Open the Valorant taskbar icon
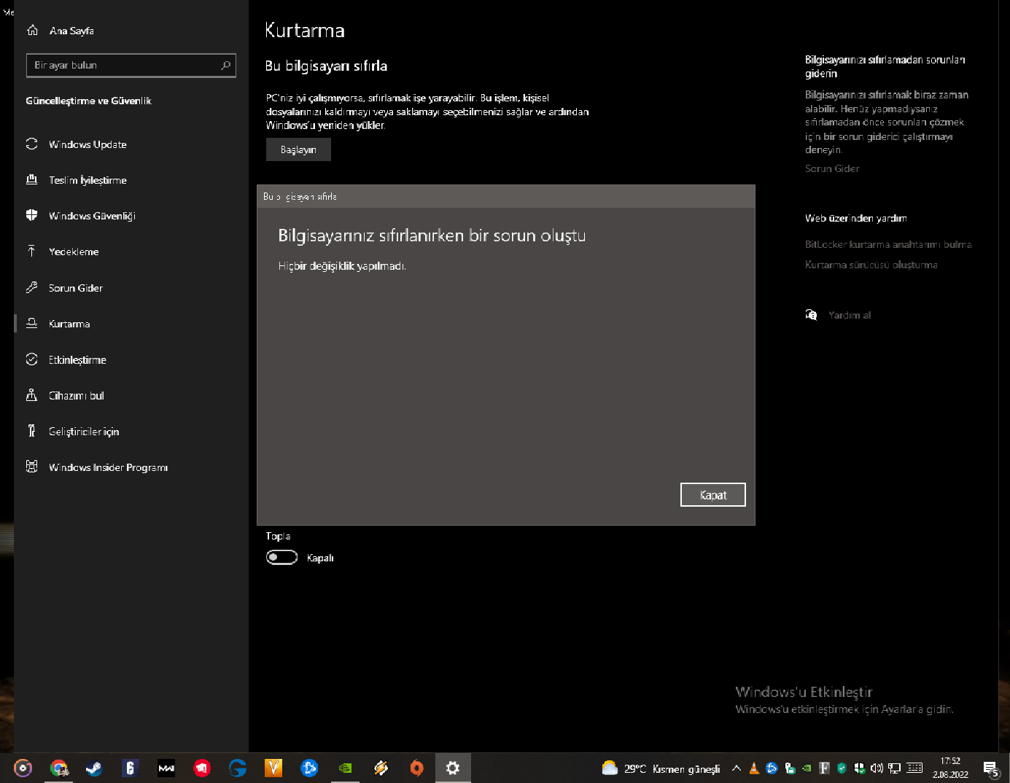 pyautogui.click(x=273, y=768)
